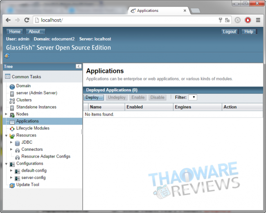The width and height of the screenshot is (266, 213).
Task: Click the first blurred background browser tab
Action: pyautogui.click(x=36, y=11)
